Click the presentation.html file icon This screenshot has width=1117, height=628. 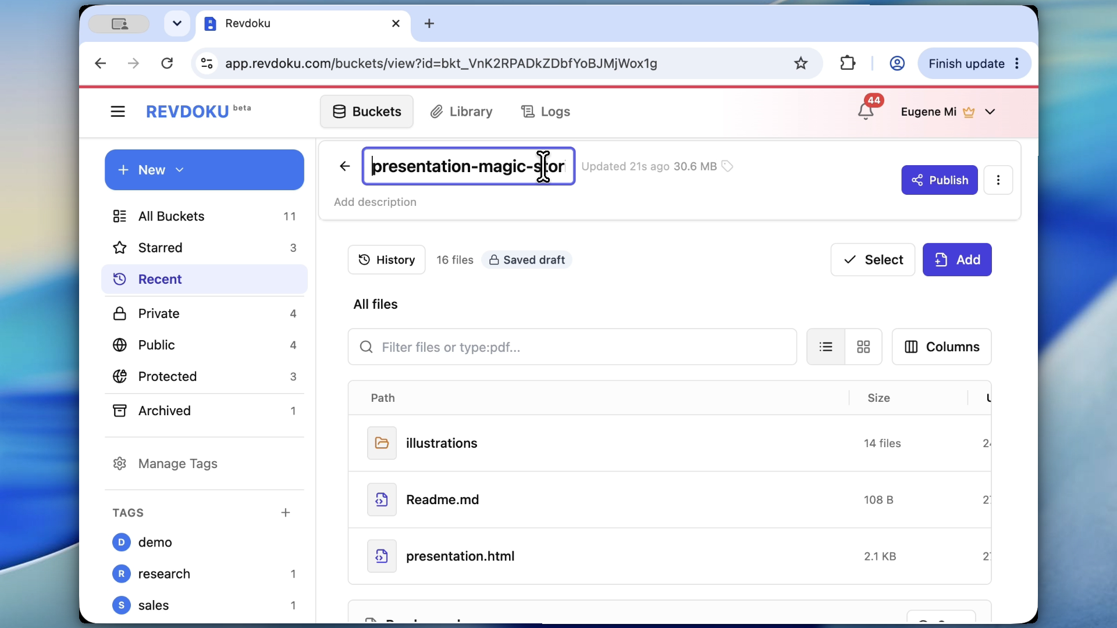[382, 556]
